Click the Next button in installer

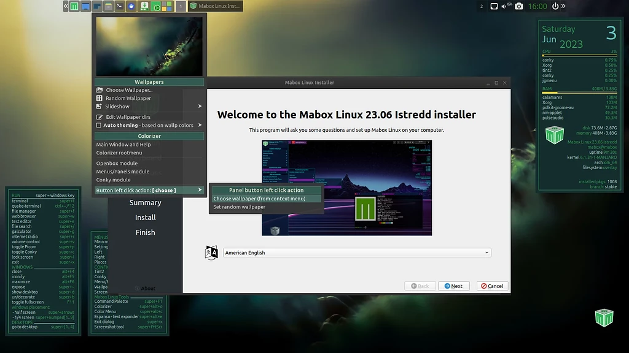click(x=453, y=286)
